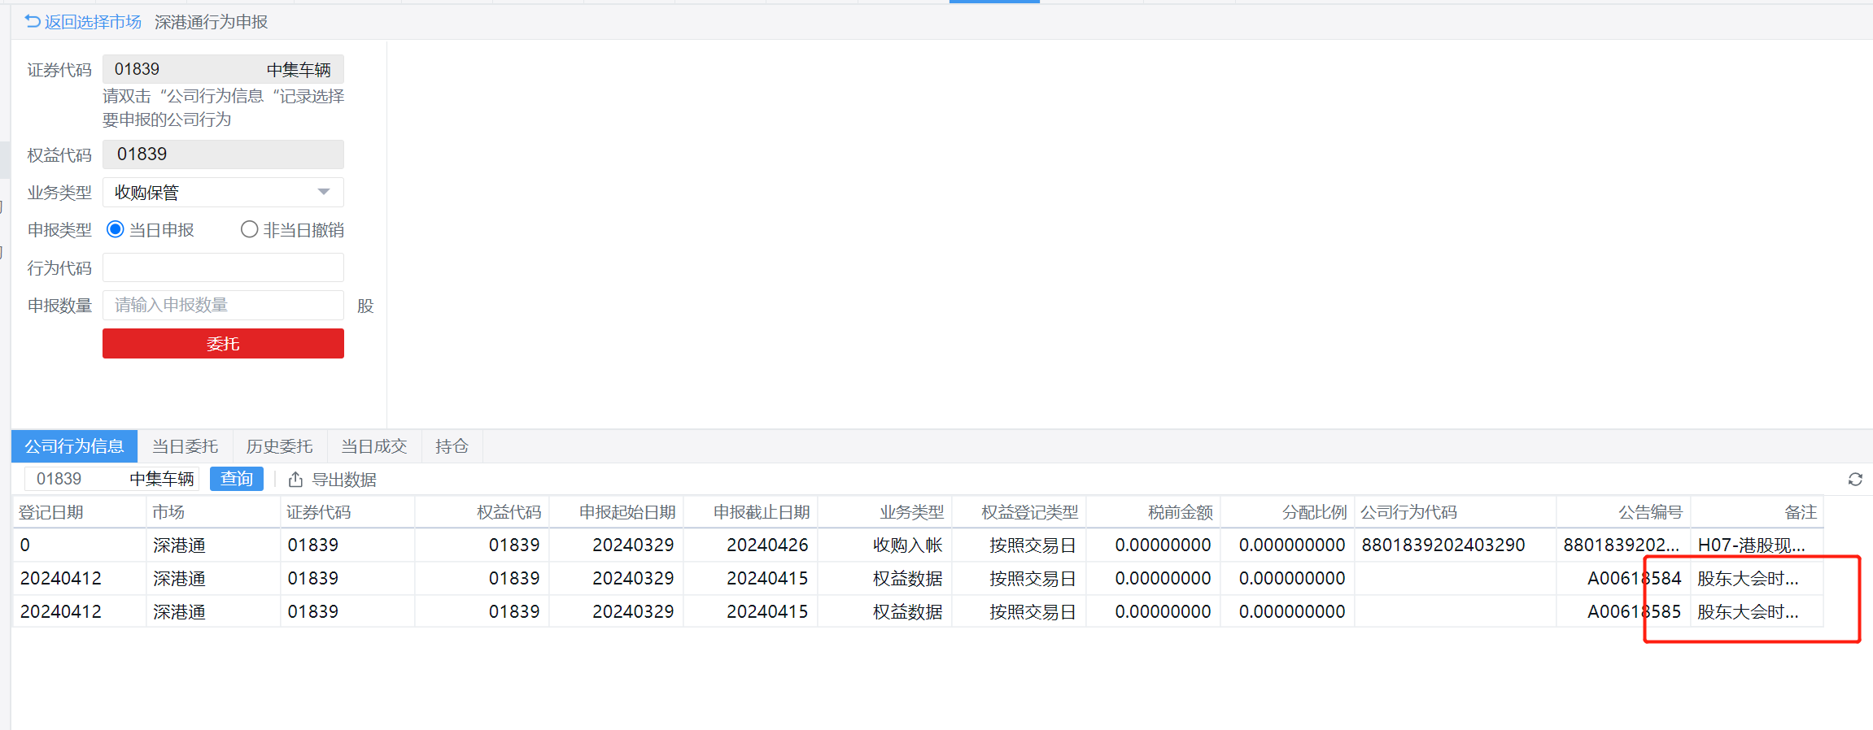Viewport: 1873px width, 730px height.
Task: Click the 深圳通行为申报 page title
Action: pos(212,22)
